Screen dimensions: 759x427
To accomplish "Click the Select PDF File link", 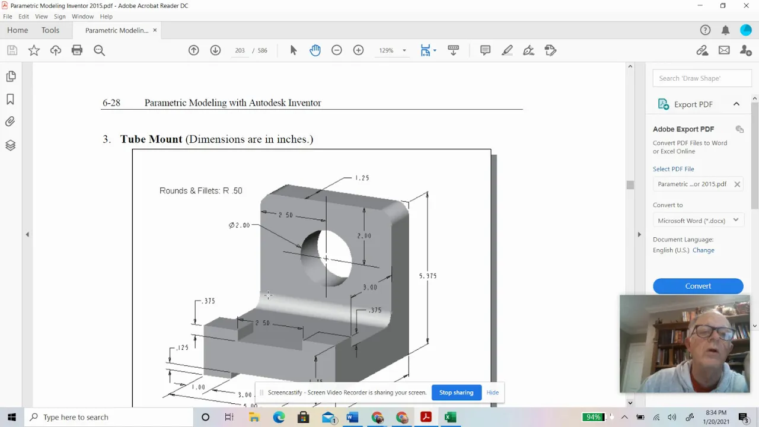I will click(x=674, y=169).
